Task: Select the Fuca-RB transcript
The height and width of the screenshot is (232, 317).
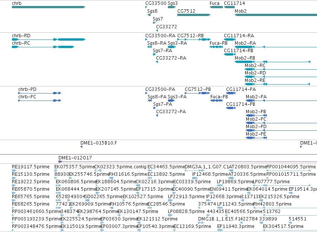Action: (216, 47)
